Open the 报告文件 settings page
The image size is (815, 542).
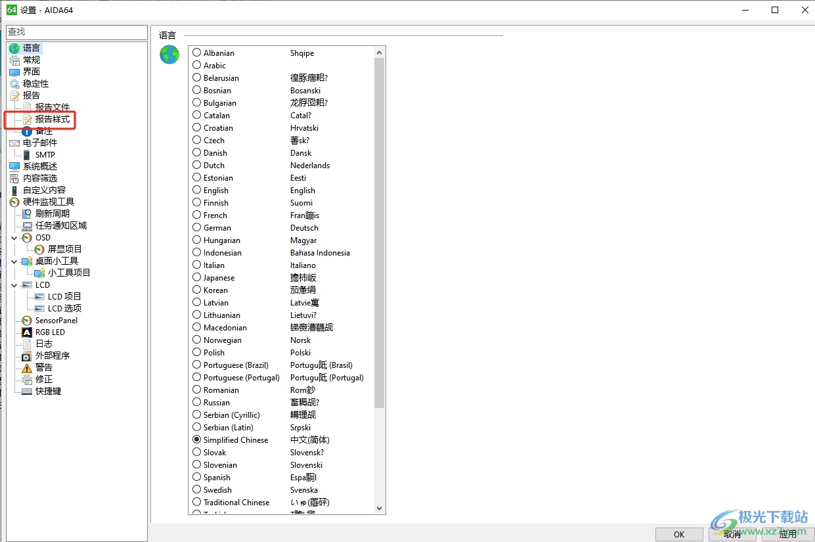(53, 107)
